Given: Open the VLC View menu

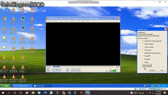Looking at the screenshot, I should click(x=83, y=21).
